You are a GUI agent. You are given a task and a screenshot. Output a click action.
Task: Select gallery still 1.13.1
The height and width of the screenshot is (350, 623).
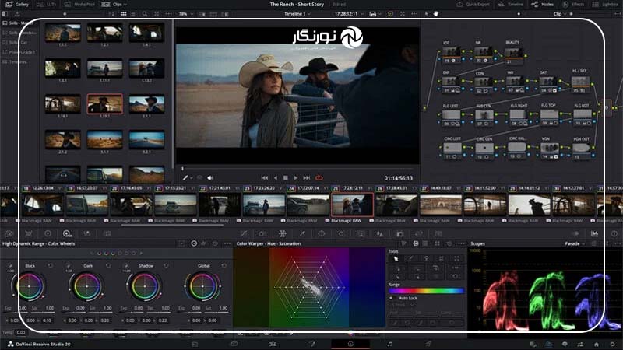click(x=146, y=68)
